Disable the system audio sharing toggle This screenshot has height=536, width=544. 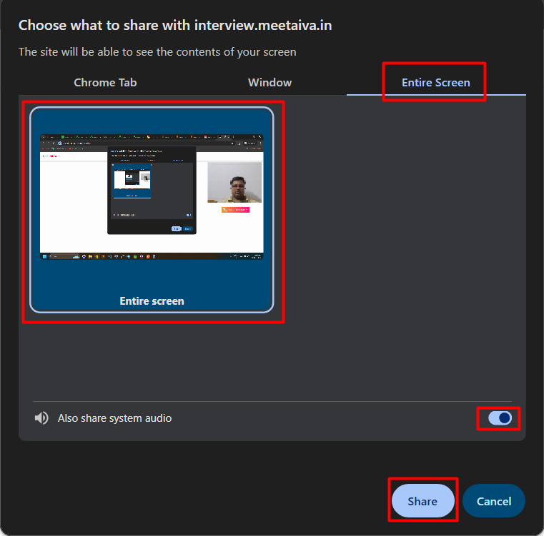pos(500,418)
